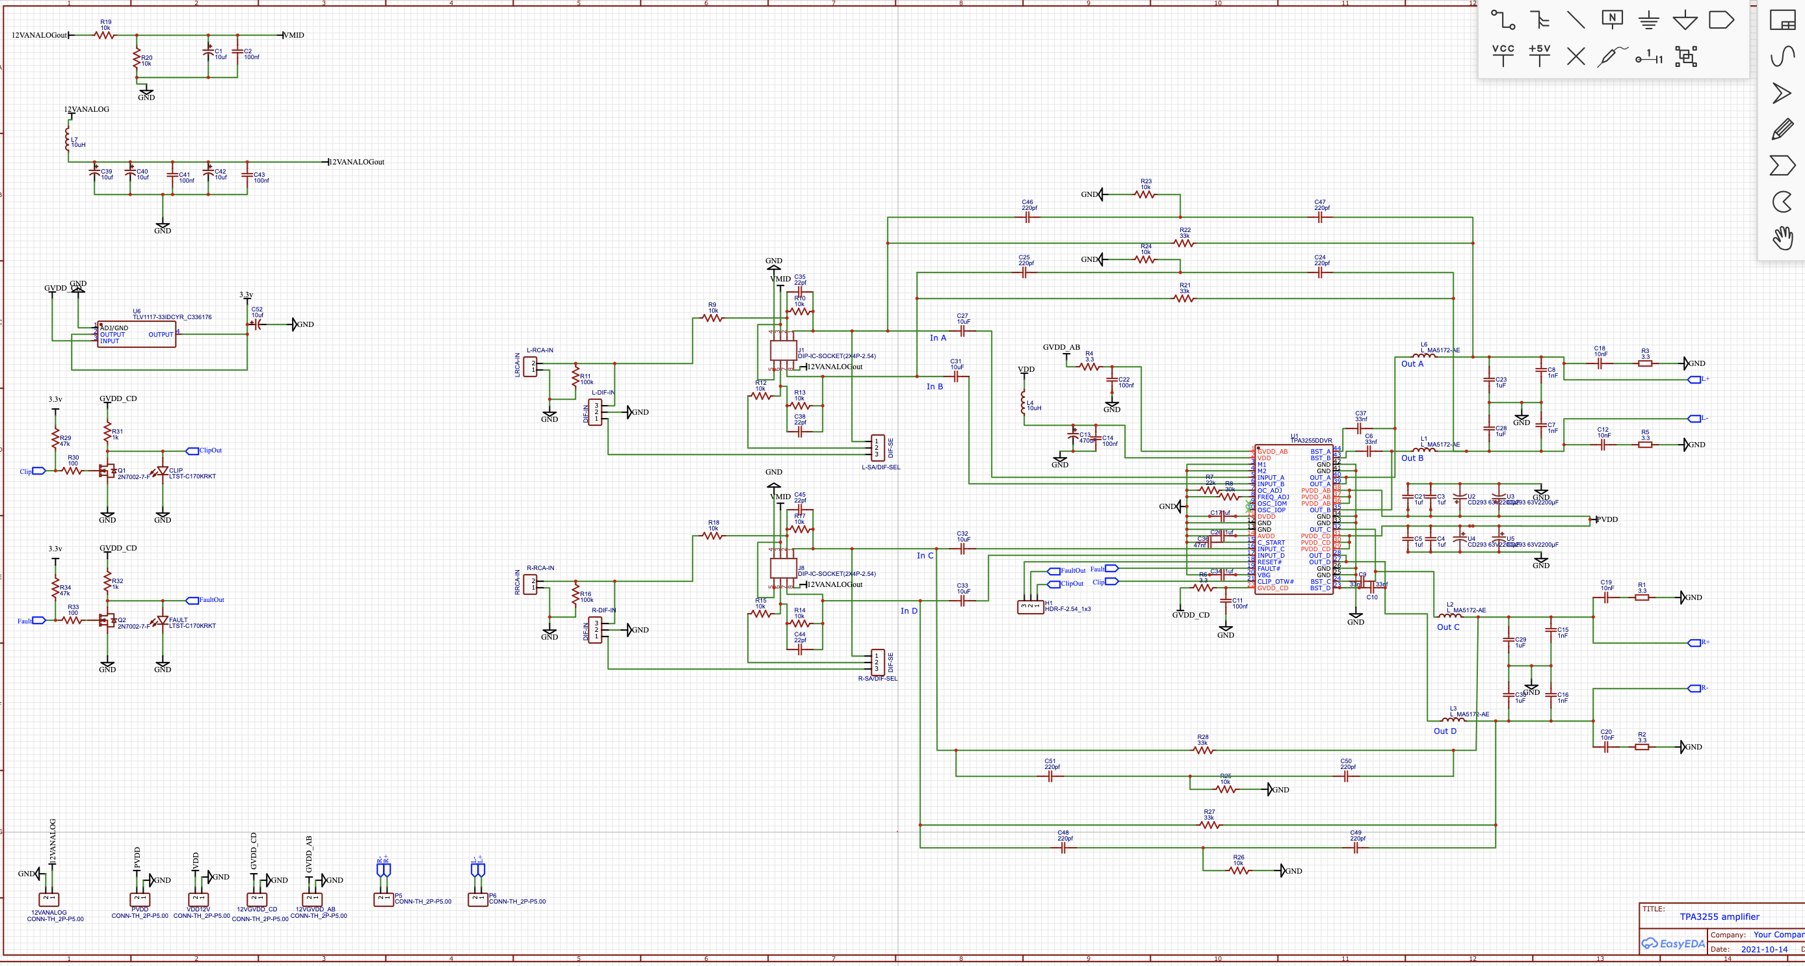The width and height of the screenshot is (1805, 966).
Task: Click the Group/Ungroup symbol tool
Action: click(x=1686, y=57)
